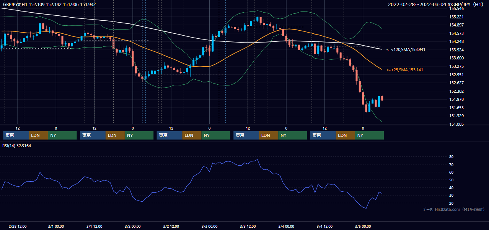
Task: Click RSI scale value 70
Action: 451,164
